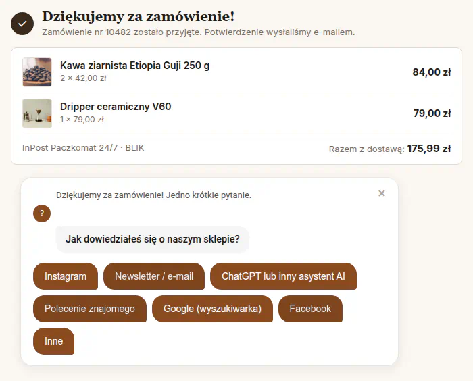The width and height of the screenshot is (473, 381).
Task: Click product name Dripper ceramiczny V60
Action: pos(116,107)
